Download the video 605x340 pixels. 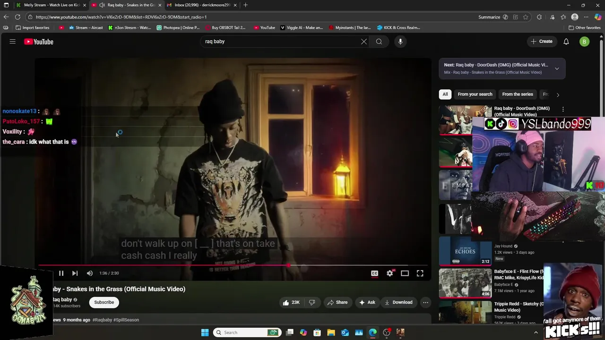(x=398, y=302)
